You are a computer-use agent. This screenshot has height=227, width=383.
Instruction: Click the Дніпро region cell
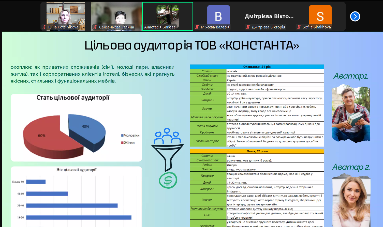click(275, 165)
